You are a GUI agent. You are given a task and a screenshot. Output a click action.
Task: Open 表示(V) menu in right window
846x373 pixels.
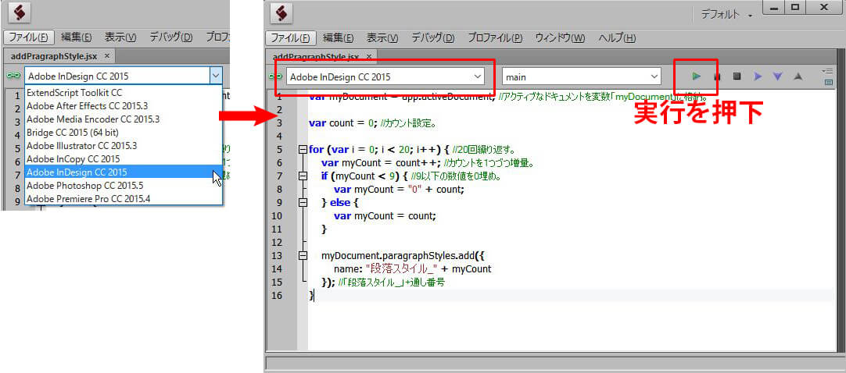[382, 38]
